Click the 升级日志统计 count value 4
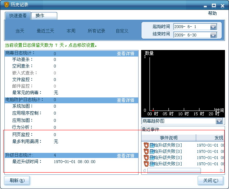This screenshot has width=229, height=189. tap(55, 155)
